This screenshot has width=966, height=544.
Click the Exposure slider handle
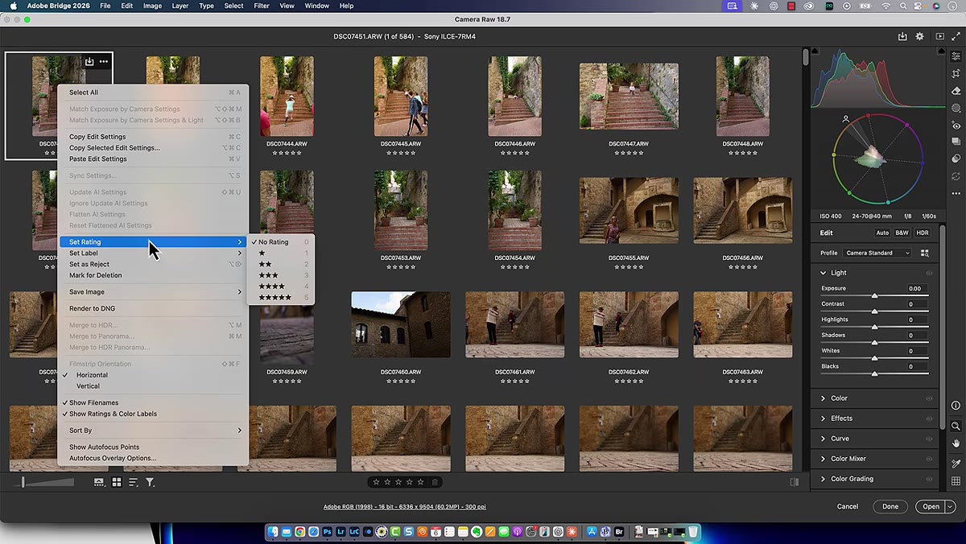(874, 295)
